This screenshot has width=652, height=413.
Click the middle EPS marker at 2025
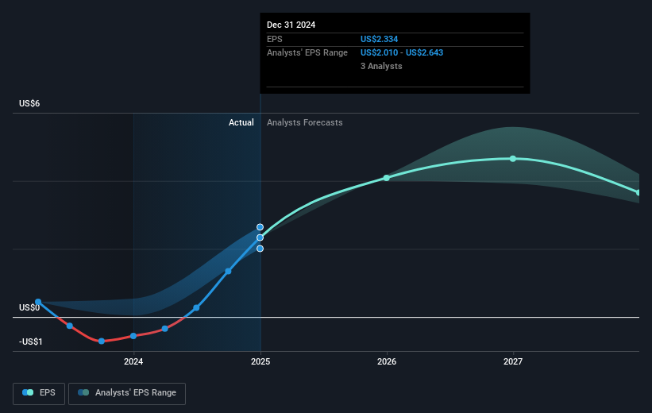coord(260,237)
